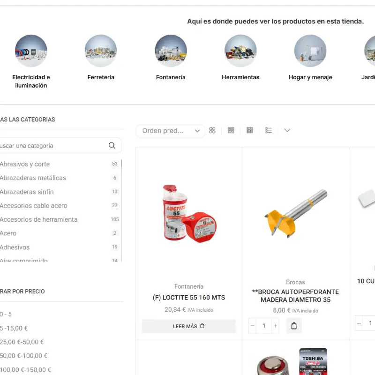
Task: Click the Leer más button for Loctite
Action: (x=188, y=326)
